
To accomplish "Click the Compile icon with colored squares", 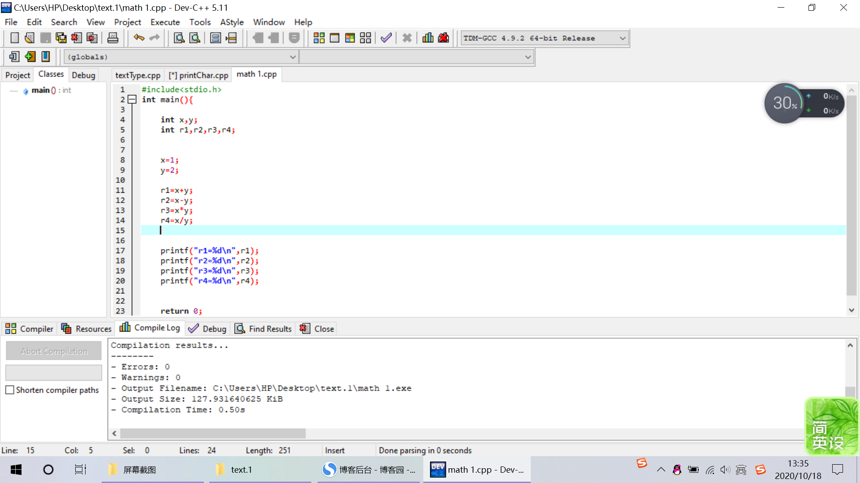I will click(x=319, y=38).
